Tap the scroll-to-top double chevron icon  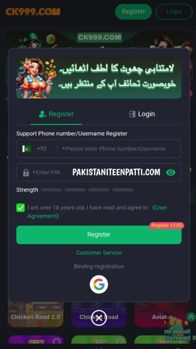[191, 317]
